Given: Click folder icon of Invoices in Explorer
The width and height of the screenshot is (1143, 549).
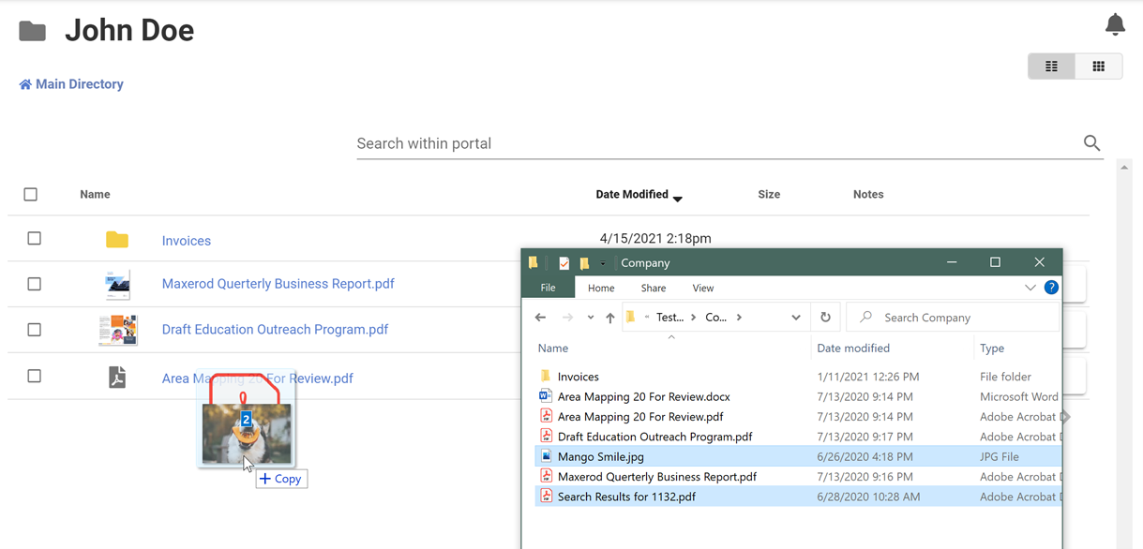Looking at the screenshot, I should click(546, 376).
